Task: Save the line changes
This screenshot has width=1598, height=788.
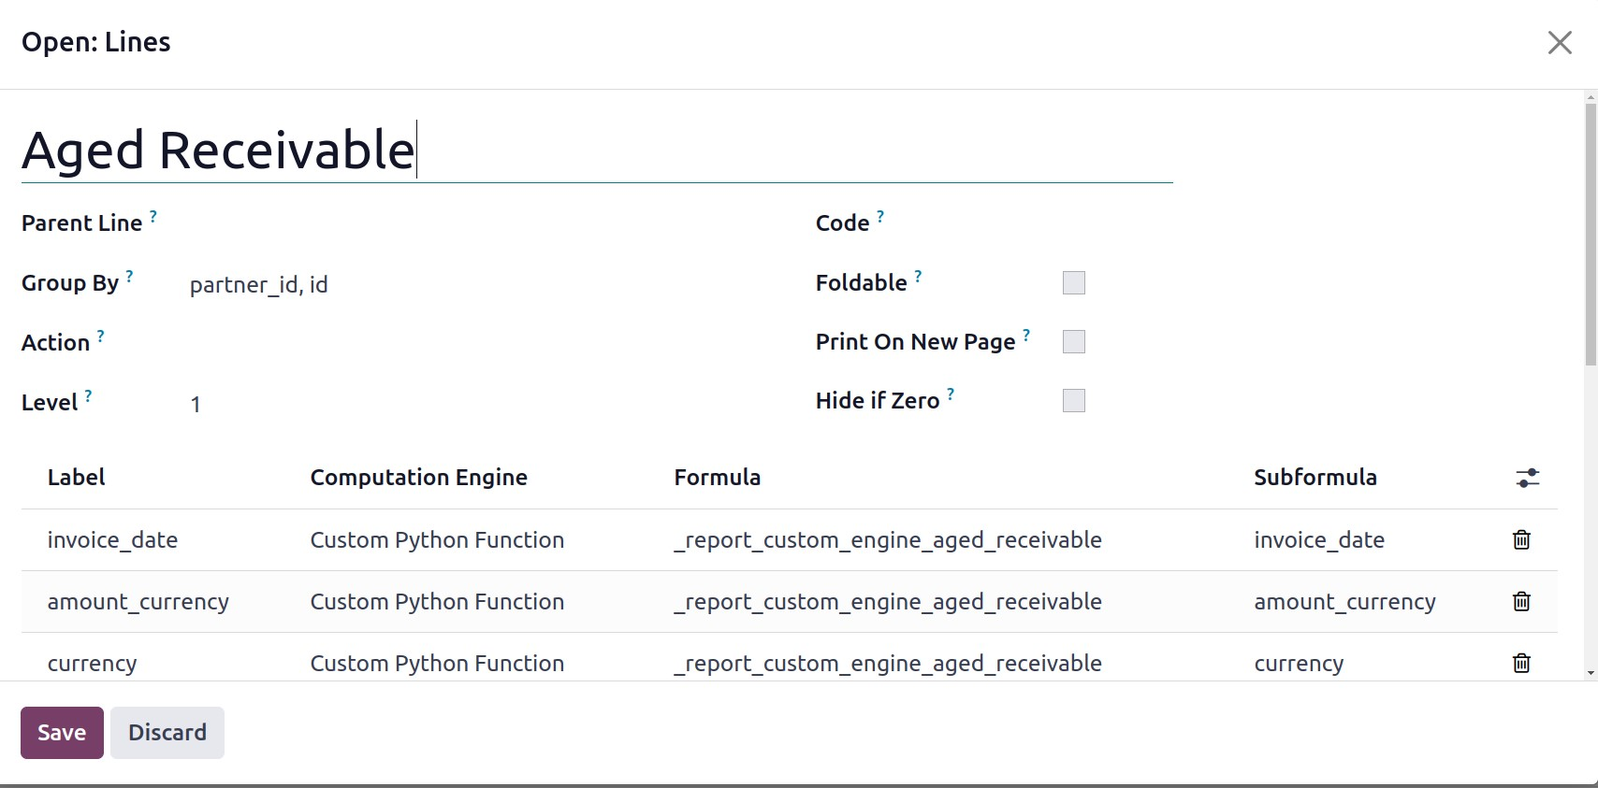Action: 62,733
